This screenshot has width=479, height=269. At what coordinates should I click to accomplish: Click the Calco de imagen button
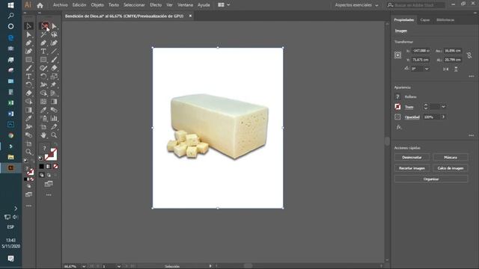tap(451, 168)
